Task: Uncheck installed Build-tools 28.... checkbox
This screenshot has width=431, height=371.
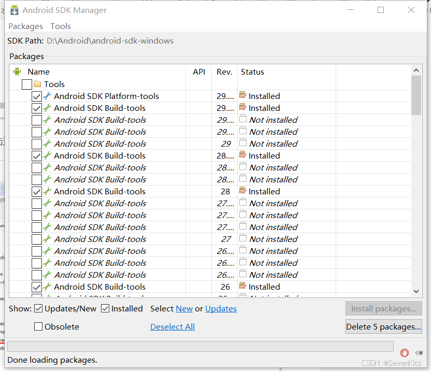Action: coord(37,156)
